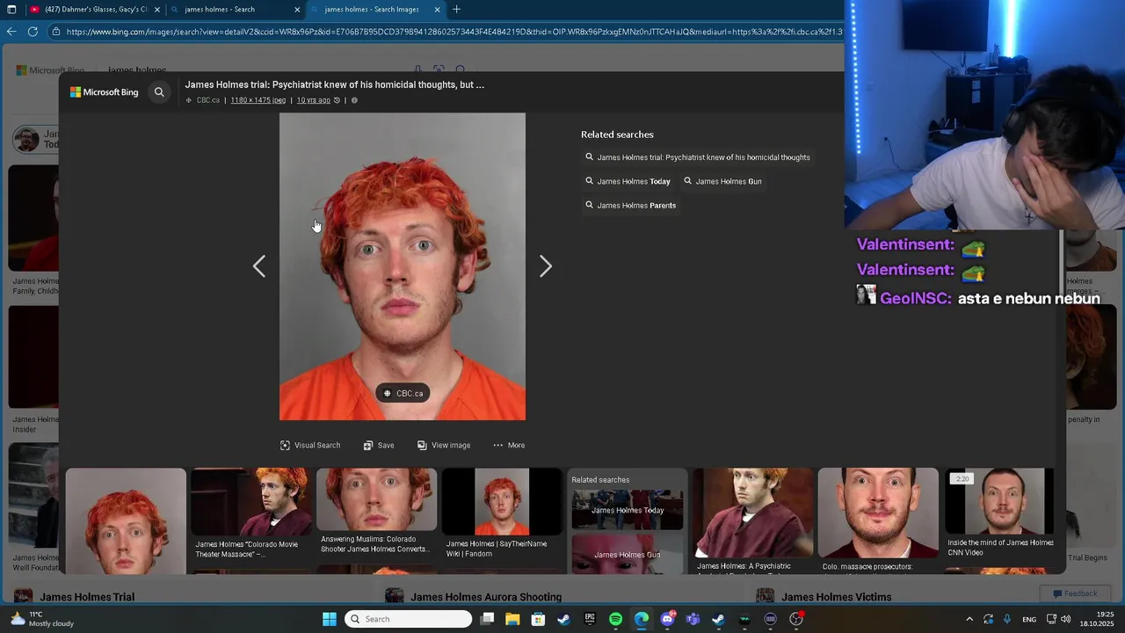The height and width of the screenshot is (633, 1125).
Task: Open the Microsoft Bing logo in viewer
Action: click(105, 91)
